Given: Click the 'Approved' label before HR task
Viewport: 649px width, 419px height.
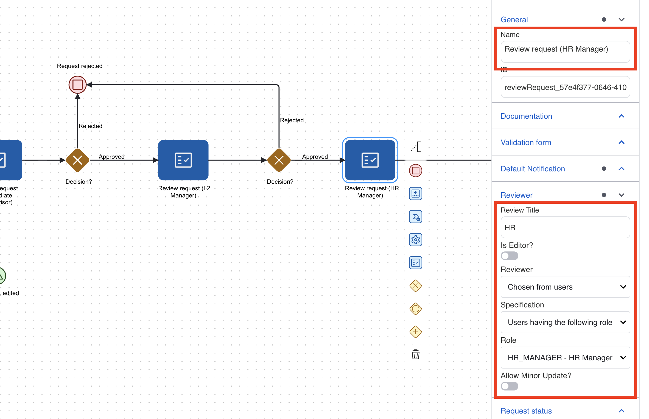Looking at the screenshot, I should tap(315, 157).
